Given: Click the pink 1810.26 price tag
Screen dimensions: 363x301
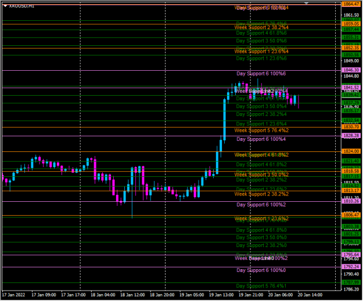Looking at the screenshot, I should (351, 201).
